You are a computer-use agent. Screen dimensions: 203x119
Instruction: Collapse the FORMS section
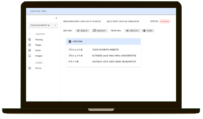[30, 63]
